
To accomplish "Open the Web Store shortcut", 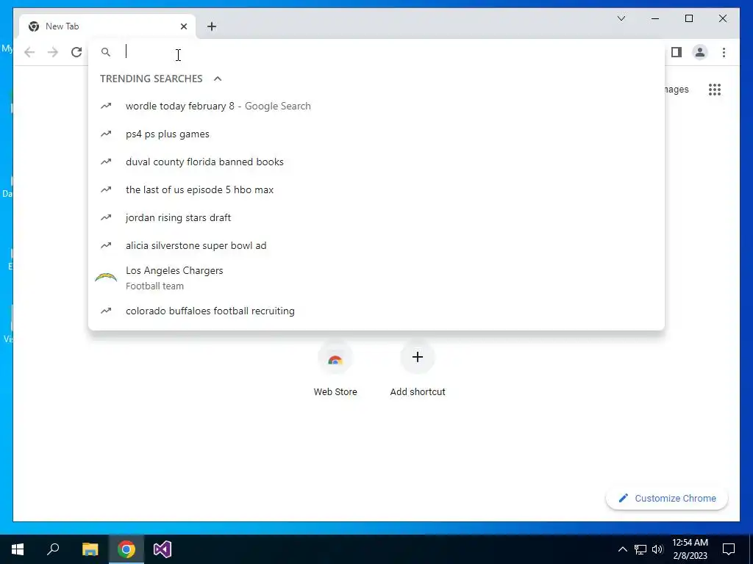I will 335,369.
